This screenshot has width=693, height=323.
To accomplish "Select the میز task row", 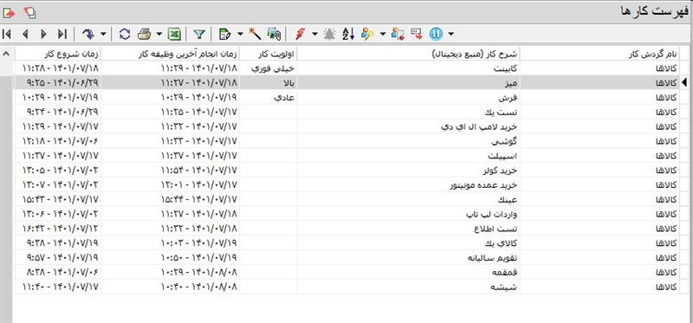I will 346,82.
